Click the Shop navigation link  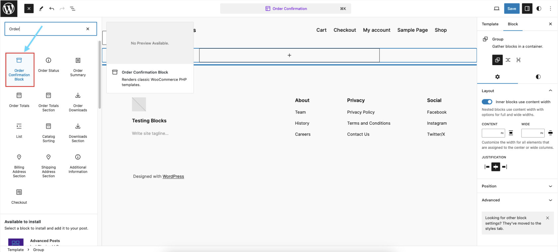(441, 30)
